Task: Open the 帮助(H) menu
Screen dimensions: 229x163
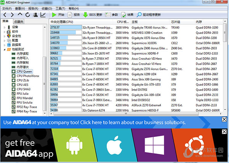Action: (74, 9)
